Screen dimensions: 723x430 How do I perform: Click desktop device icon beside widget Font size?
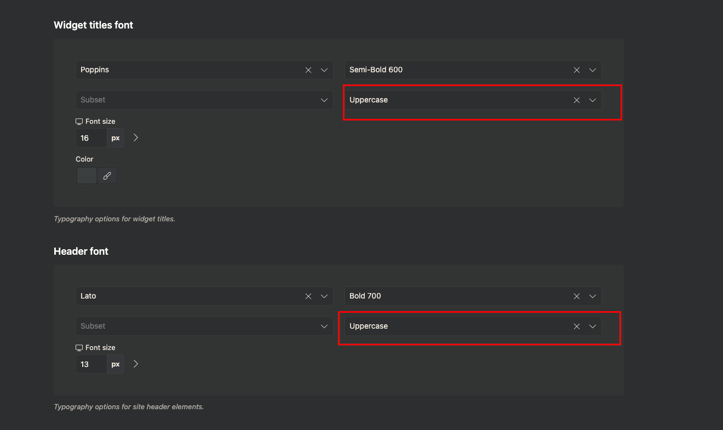(x=79, y=122)
